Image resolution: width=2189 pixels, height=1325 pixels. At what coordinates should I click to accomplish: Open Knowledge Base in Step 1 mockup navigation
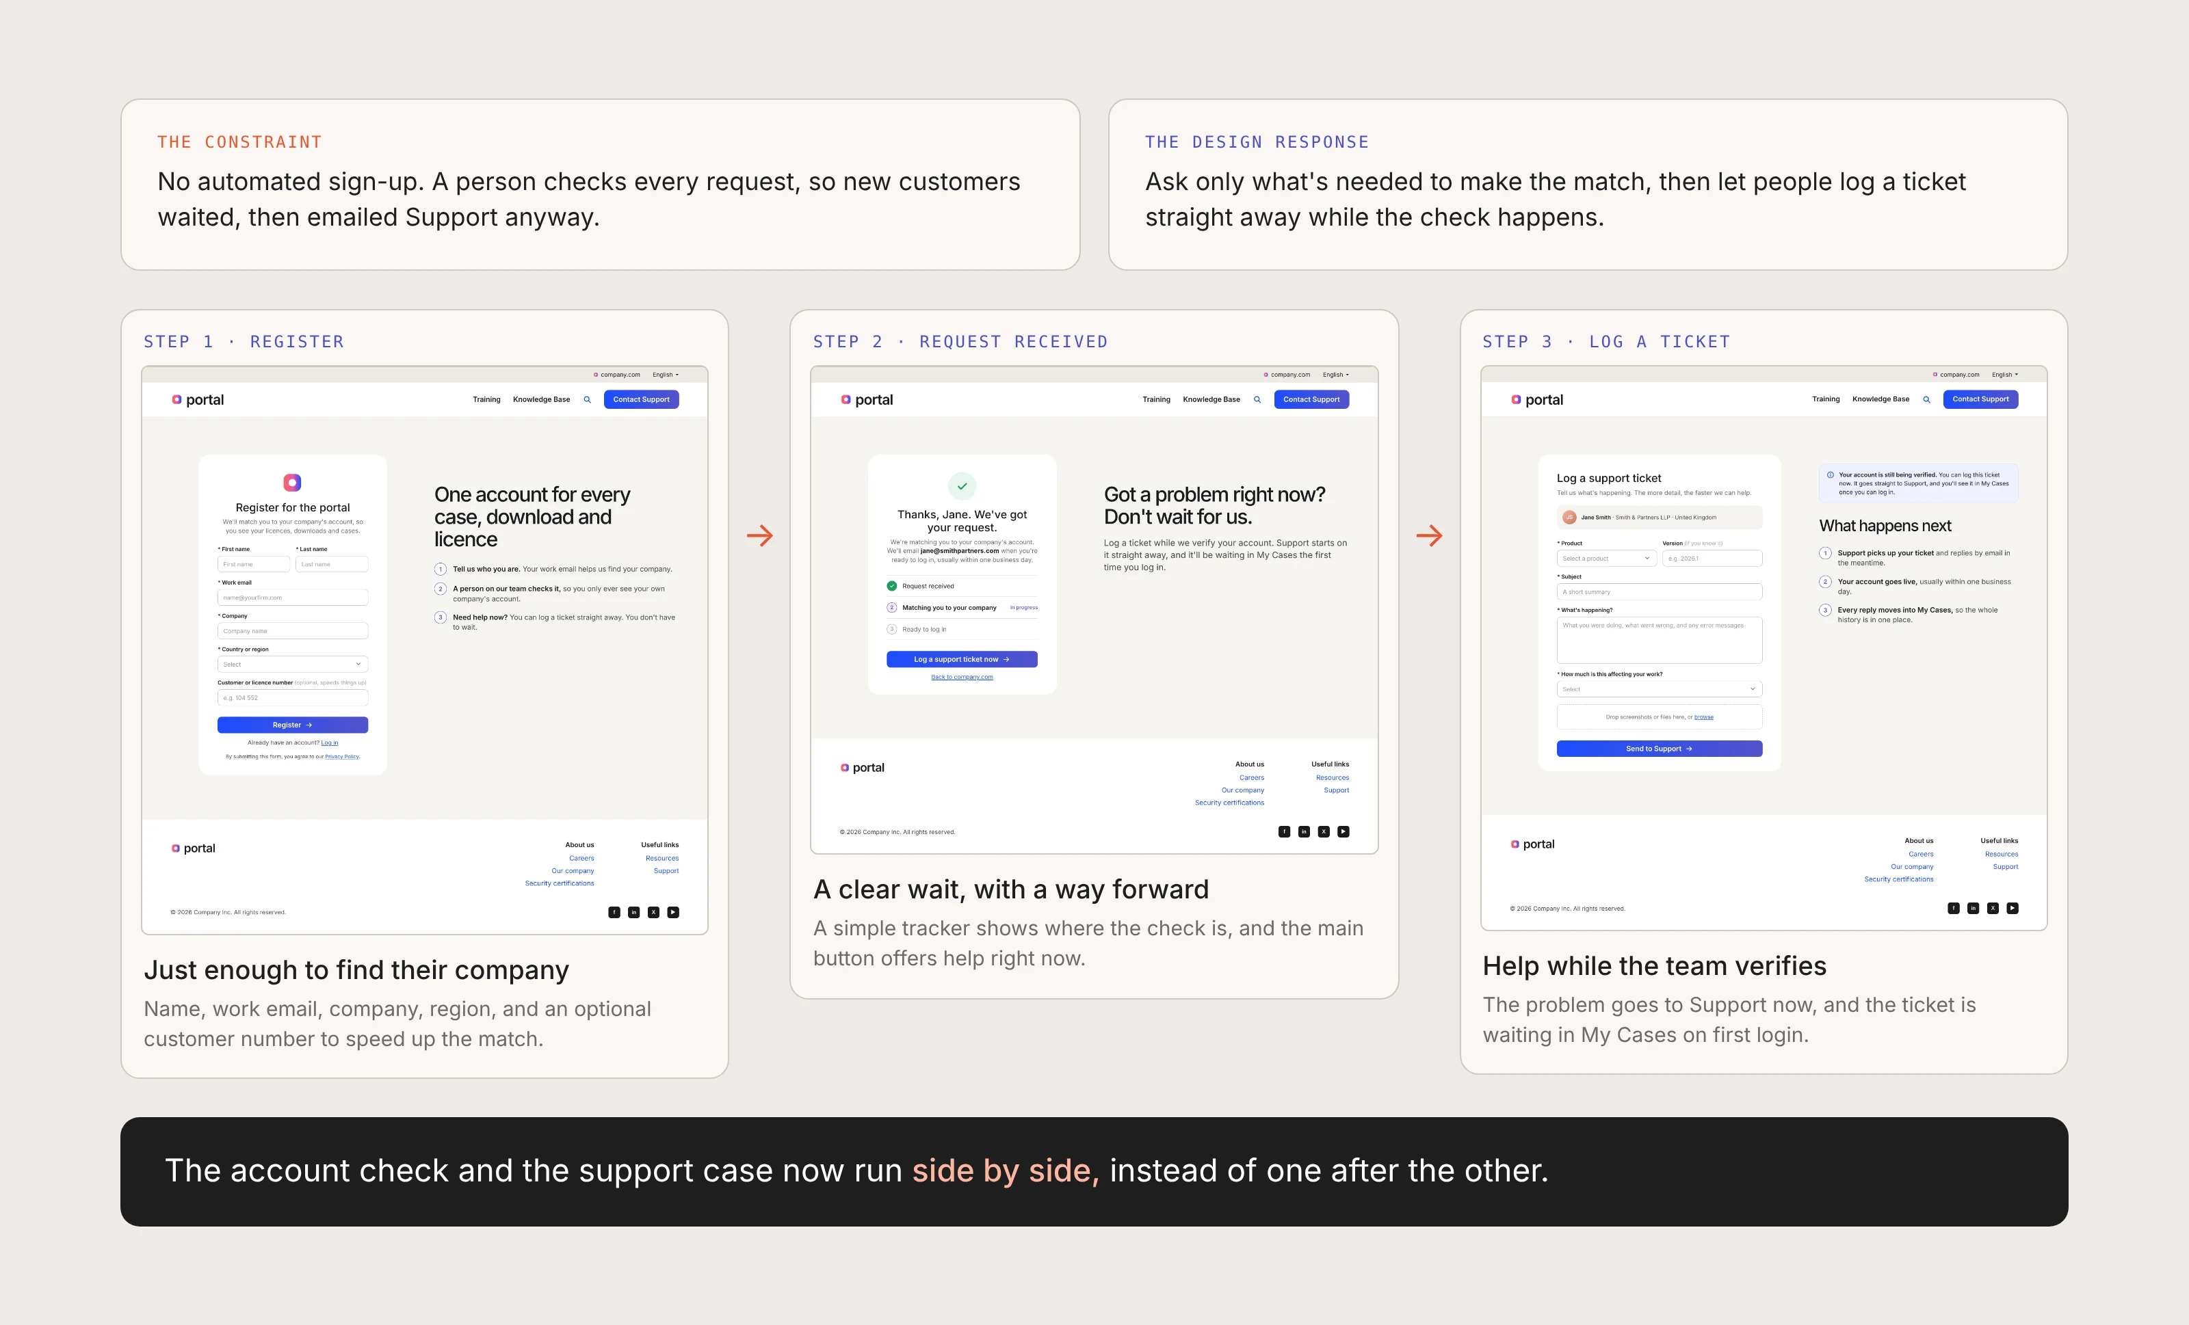[x=541, y=400]
